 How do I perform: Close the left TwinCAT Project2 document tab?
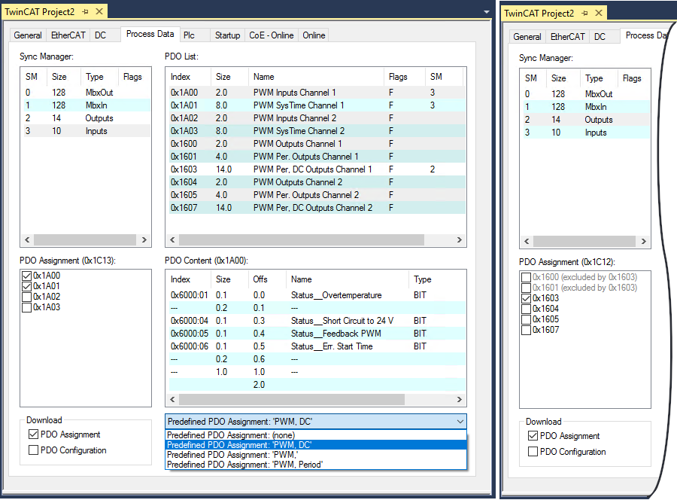coord(99,11)
